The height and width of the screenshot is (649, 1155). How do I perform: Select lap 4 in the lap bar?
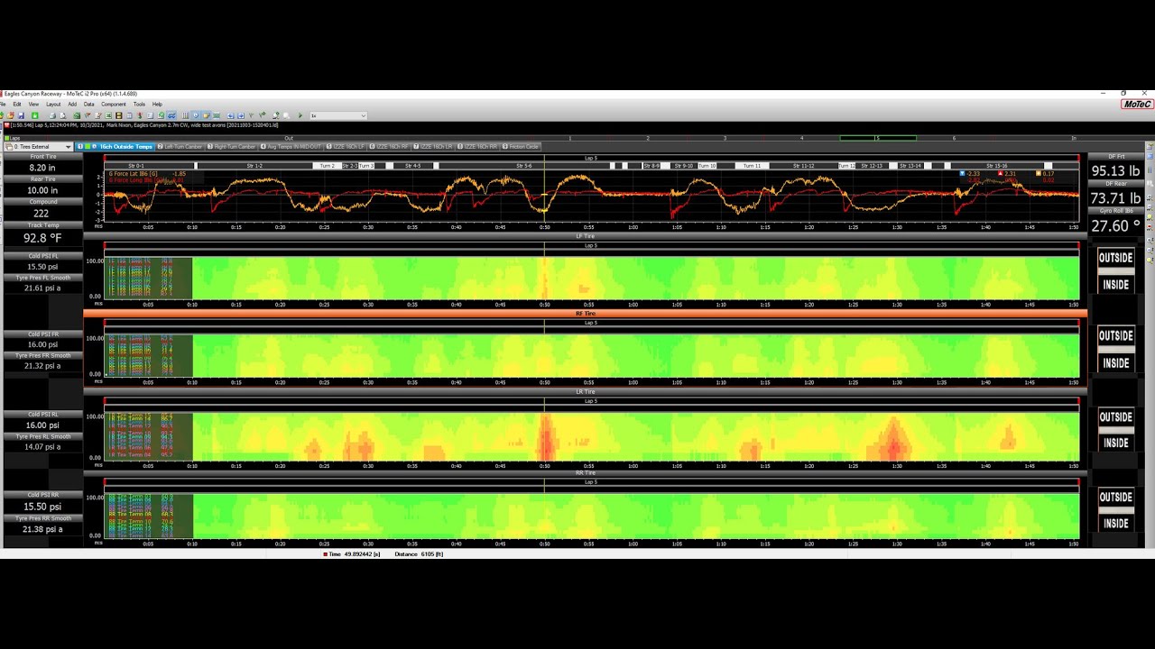[x=802, y=138]
